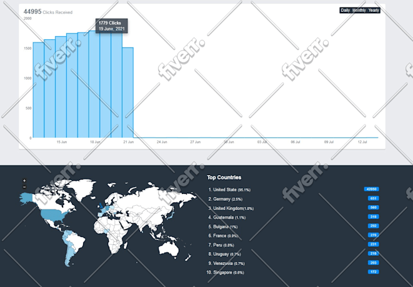Image resolution: width=413 pixels, height=287 pixels.
Task: Click the 18 Jun axis label
Action: (x=95, y=142)
